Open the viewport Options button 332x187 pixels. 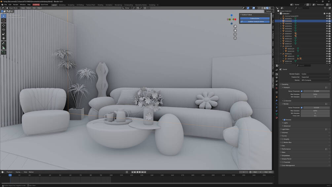pyautogui.click(x=269, y=11)
